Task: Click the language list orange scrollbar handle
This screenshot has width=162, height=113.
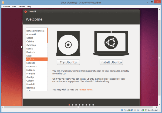Action: [47, 36]
